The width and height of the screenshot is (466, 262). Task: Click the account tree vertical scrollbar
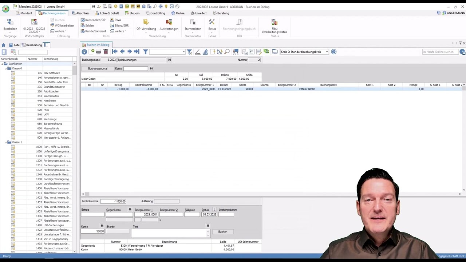74,157
